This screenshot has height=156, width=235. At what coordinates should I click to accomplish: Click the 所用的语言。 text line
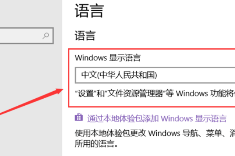point(96,144)
